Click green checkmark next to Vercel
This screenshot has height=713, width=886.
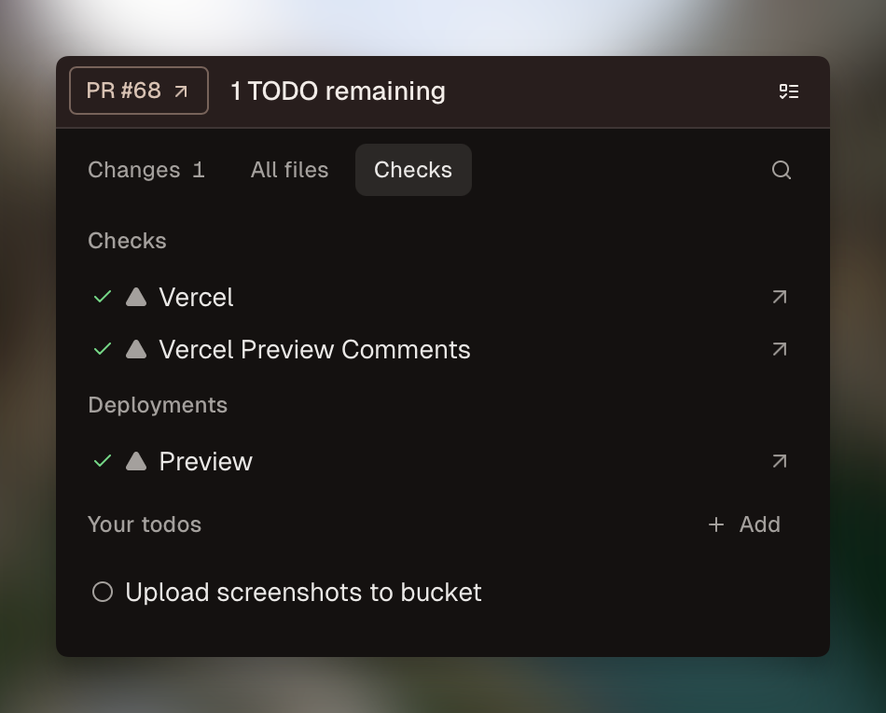coord(103,297)
